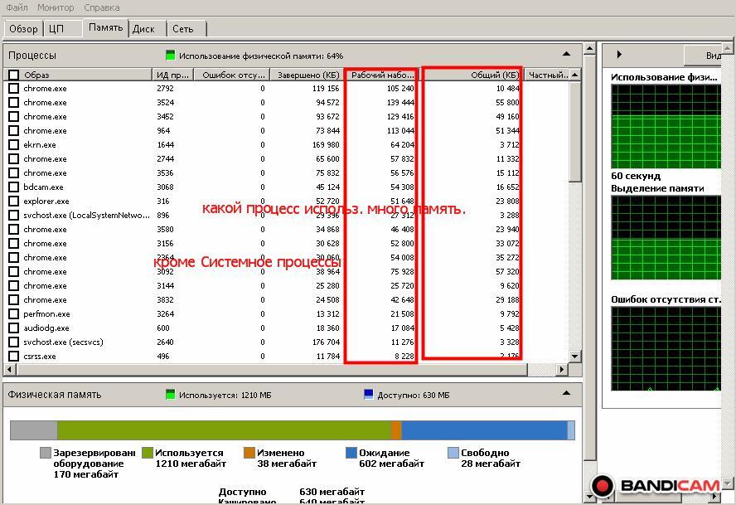Click the green physical memory usage indicator icon
736x505 pixels.
click(x=171, y=56)
